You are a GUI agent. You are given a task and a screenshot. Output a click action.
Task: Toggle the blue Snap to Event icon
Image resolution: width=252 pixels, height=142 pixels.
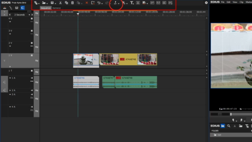pyautogui.click(x=23, y=8)
